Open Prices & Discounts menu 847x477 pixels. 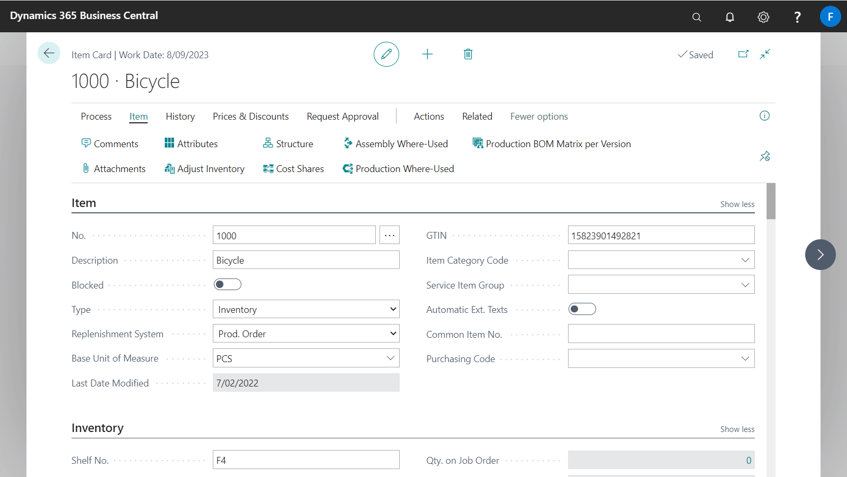251,116
